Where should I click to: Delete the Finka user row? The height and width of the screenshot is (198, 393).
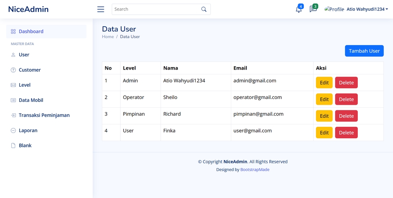(346, 133)
